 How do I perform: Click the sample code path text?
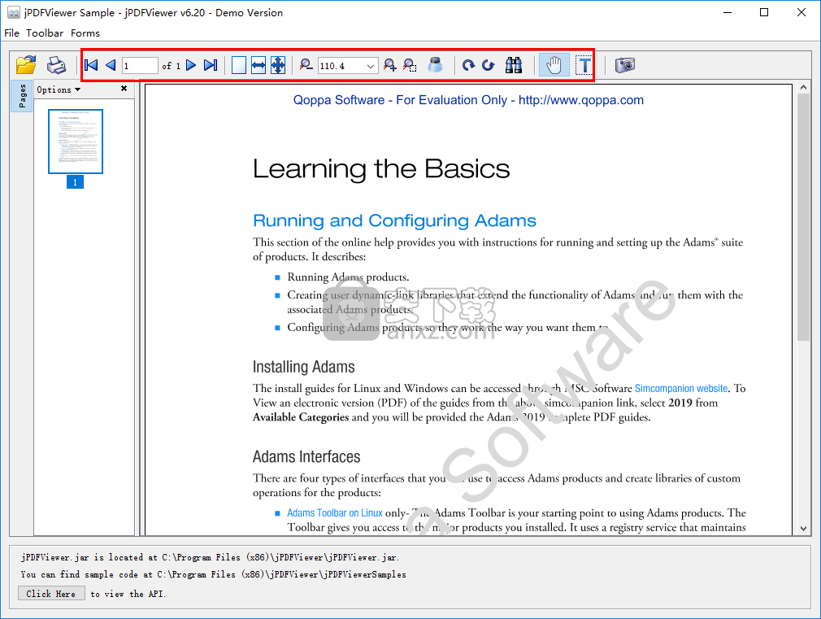point(213,574)
